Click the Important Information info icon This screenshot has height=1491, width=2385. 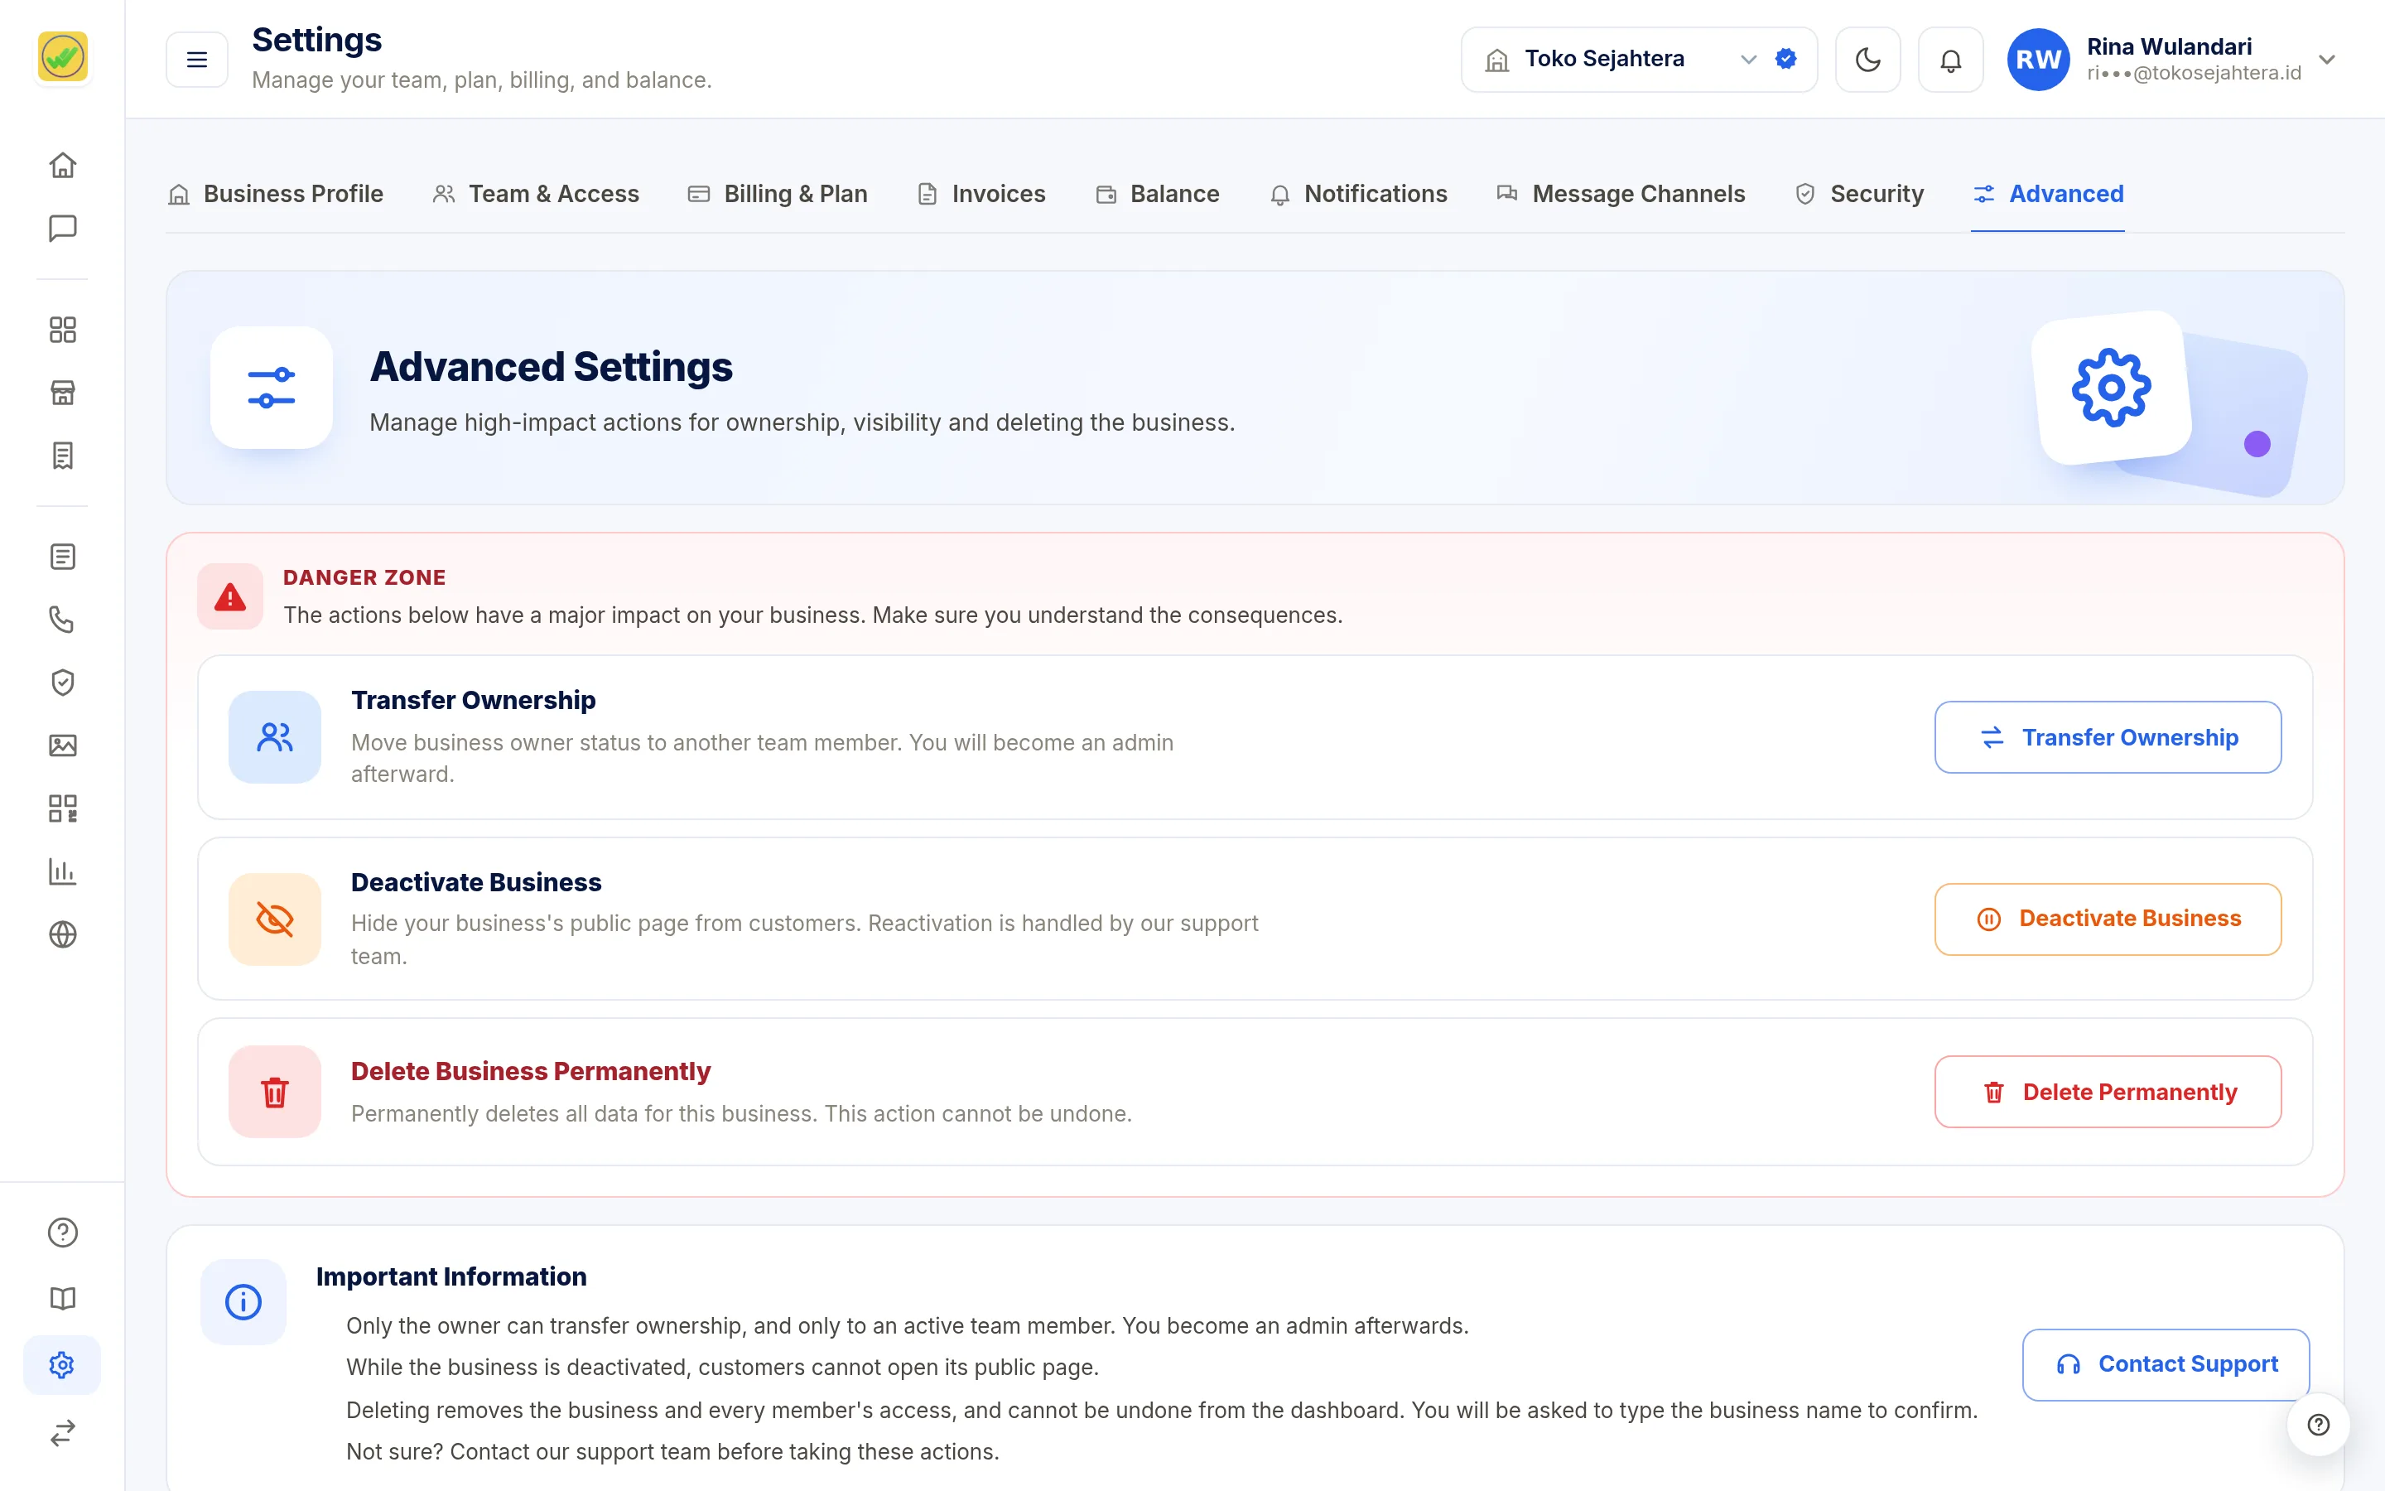[x=243, y=1301]
